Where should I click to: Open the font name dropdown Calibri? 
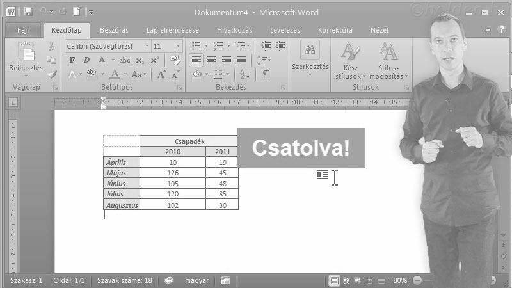point(147,46)
